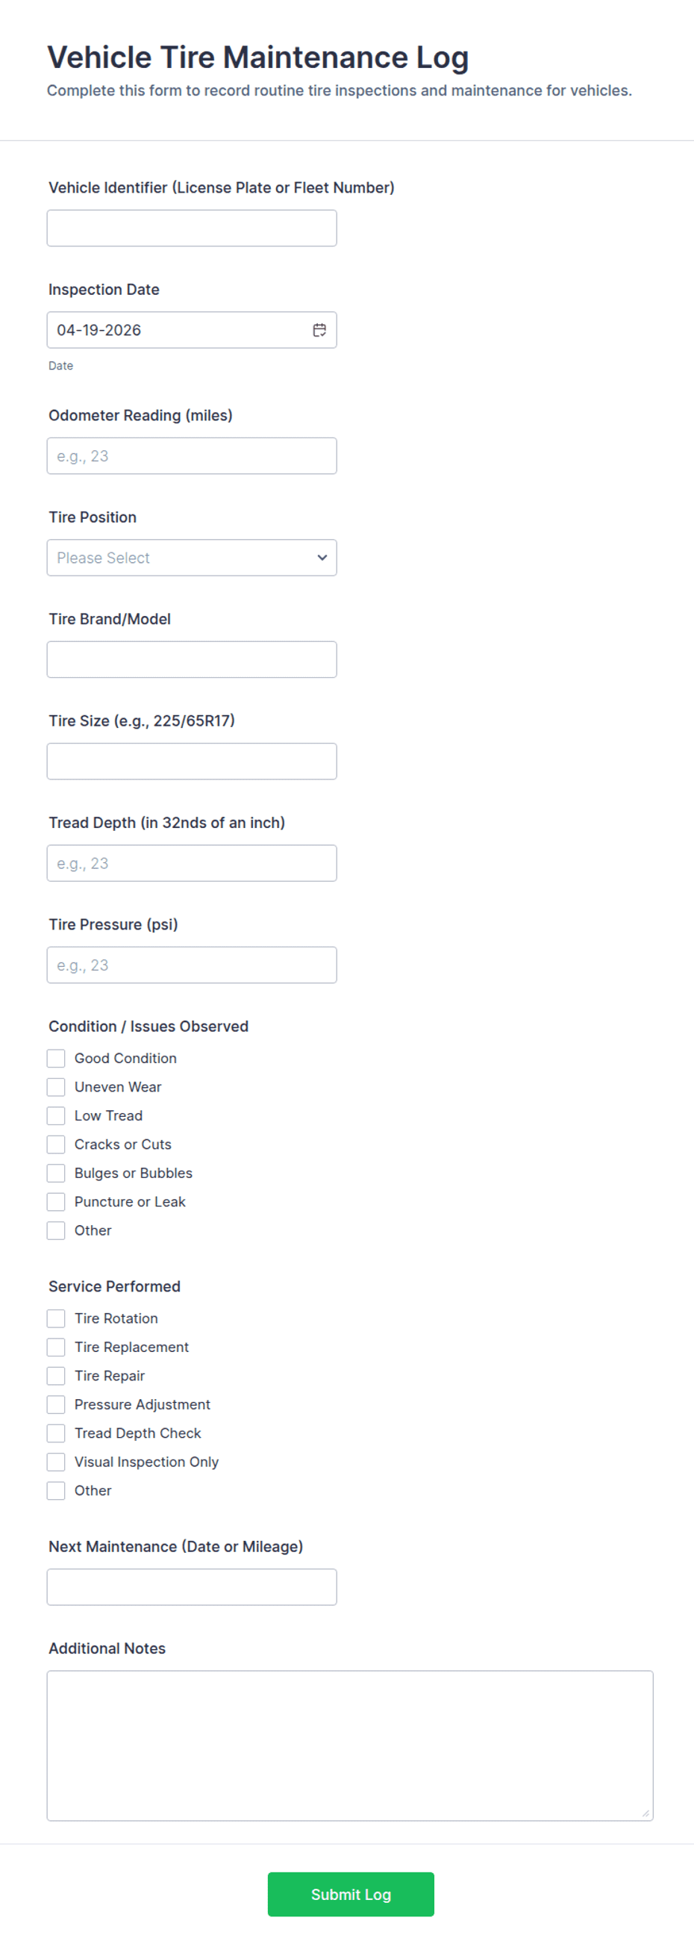Viewport: 694px width, 1953px height.
Task: Tick the Uneven Wear checkbox
Action: (x=56, y=1086)
